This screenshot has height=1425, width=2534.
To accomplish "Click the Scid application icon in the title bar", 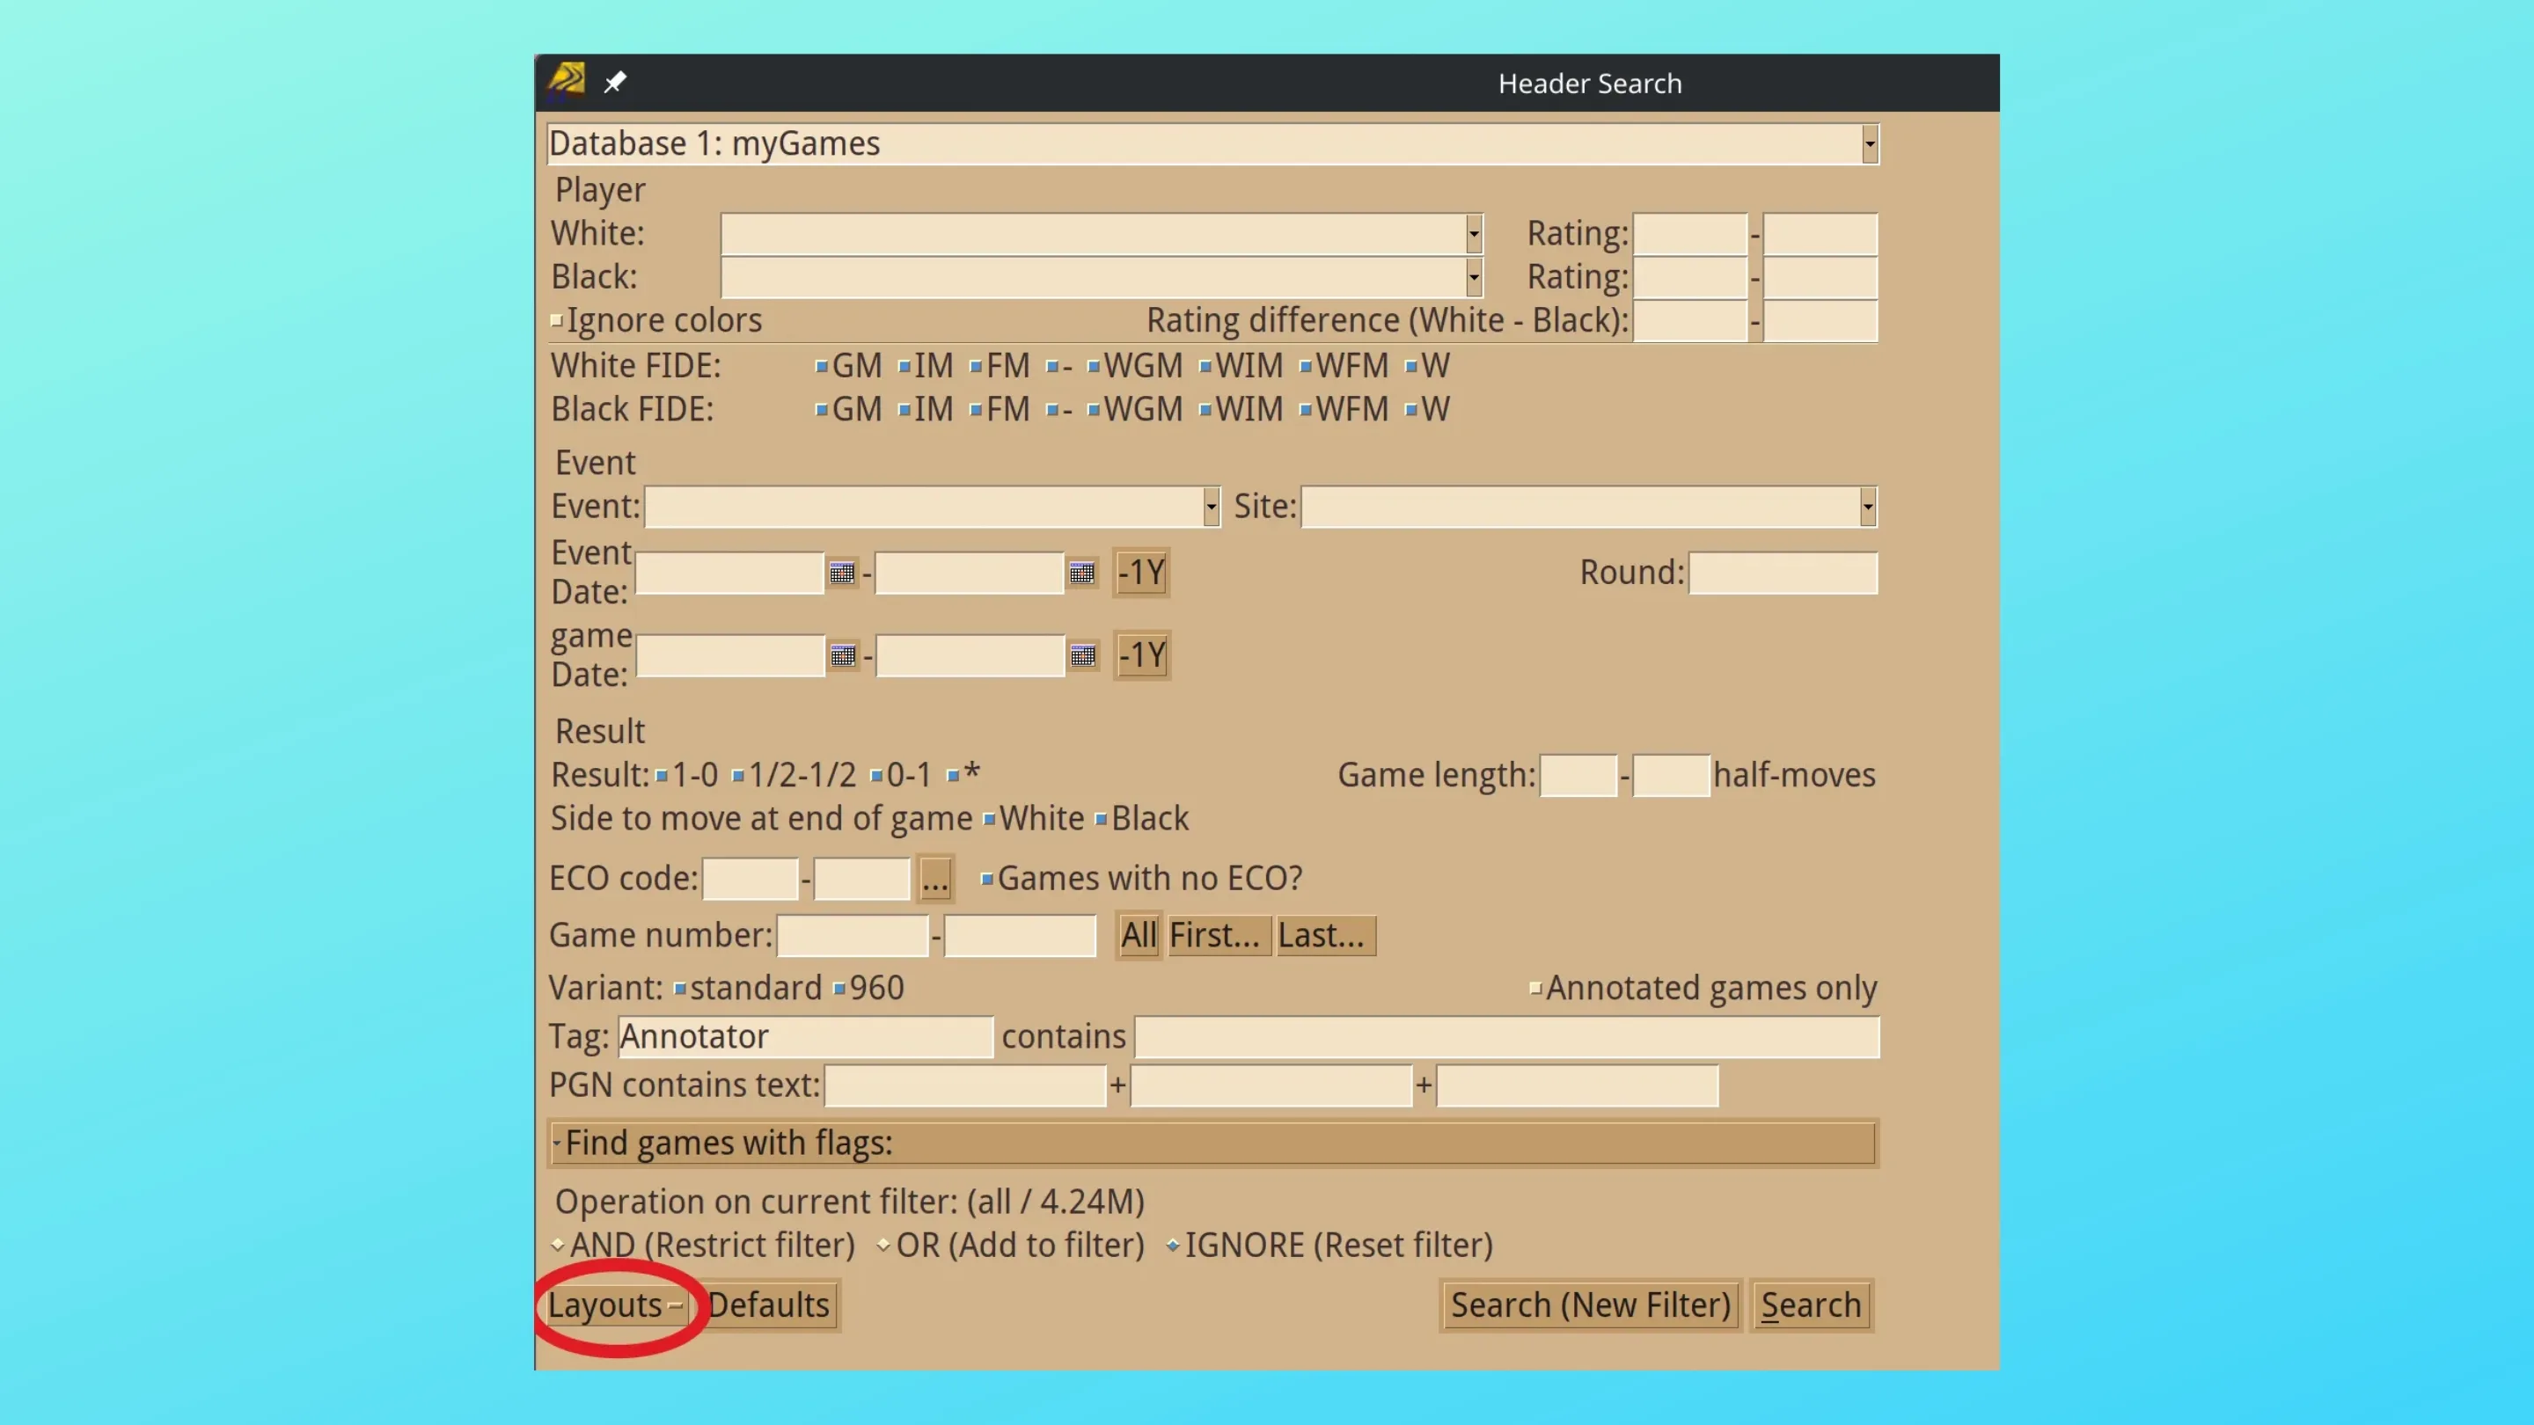I will tap(567, 82).
